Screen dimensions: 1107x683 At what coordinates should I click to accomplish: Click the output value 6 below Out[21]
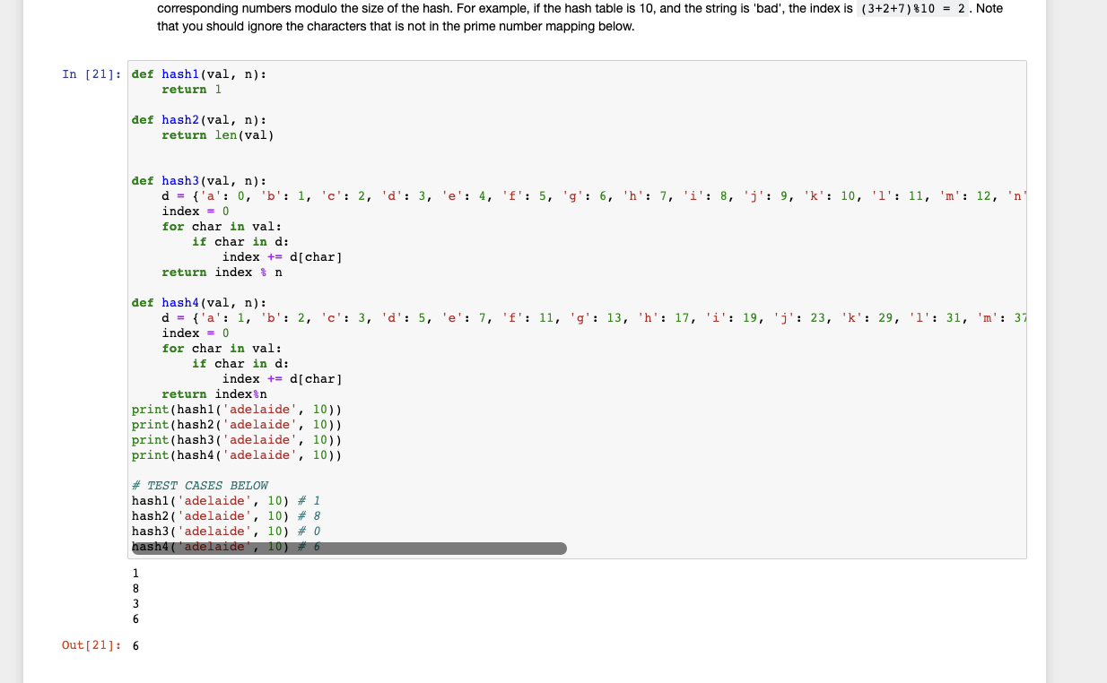(135, 644)
